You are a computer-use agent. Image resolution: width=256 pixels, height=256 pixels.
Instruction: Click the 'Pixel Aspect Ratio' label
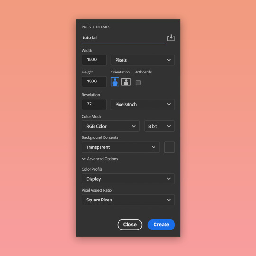(x=97, y=190)
